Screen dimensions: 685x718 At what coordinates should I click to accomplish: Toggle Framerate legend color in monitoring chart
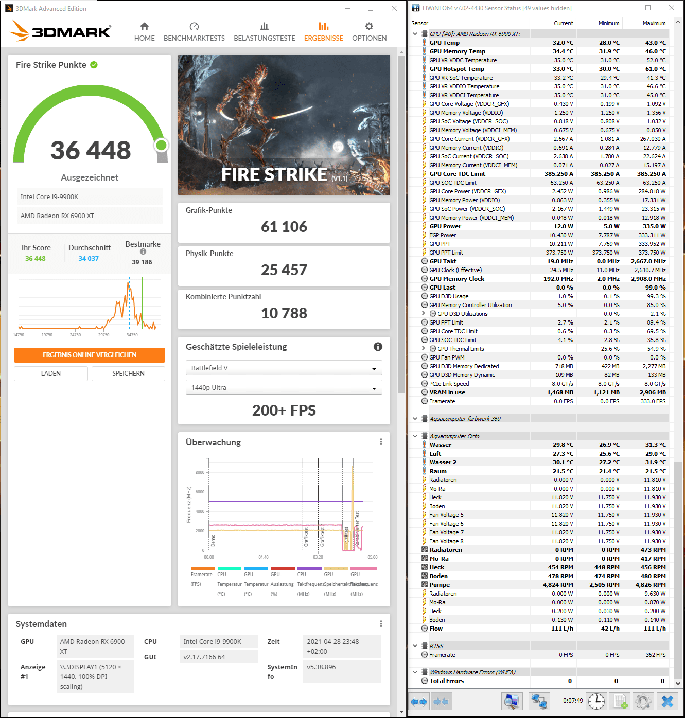[203, 568]
